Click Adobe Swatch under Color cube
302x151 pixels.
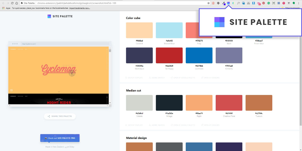[x=157, y=78]
